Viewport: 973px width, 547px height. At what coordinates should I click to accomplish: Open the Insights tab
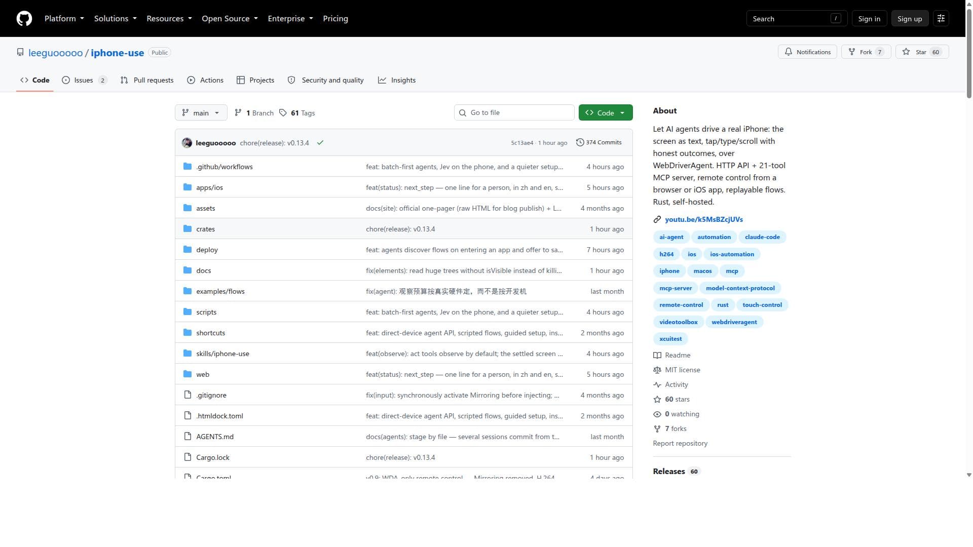[397, 81]
